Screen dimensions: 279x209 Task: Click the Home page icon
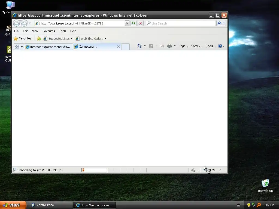(139, 46)
